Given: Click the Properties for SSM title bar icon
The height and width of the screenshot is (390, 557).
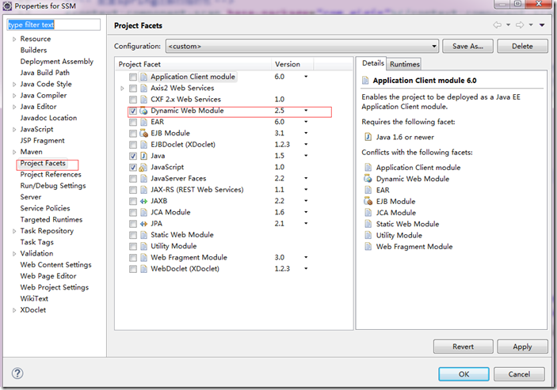Looking at the screenshot, I should pos(7,6).
